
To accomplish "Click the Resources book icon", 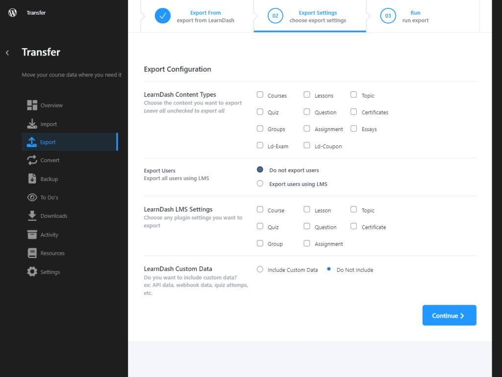I will pyautogui.click(x=32, y=253).
